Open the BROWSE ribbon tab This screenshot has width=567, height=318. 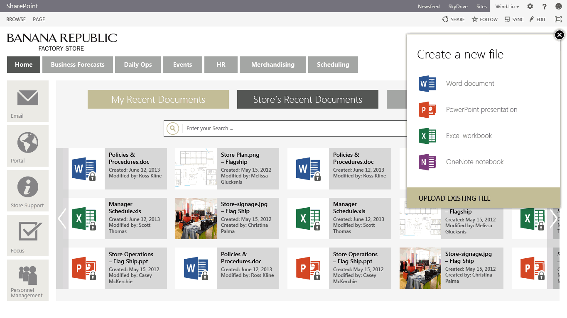click(x=16, y=19)
